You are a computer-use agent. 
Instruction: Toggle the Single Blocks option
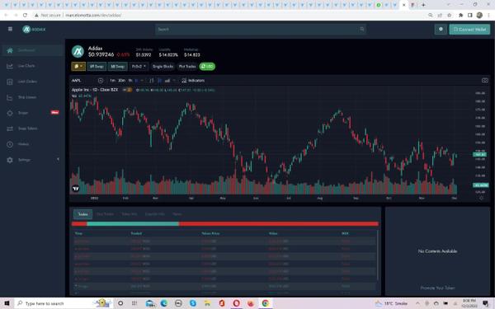pyautogui.click(x=163, y=67)
